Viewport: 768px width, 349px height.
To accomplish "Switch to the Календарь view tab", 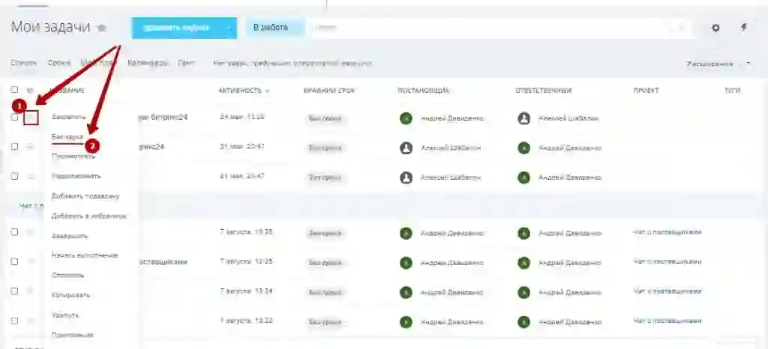I will (148, 63).
